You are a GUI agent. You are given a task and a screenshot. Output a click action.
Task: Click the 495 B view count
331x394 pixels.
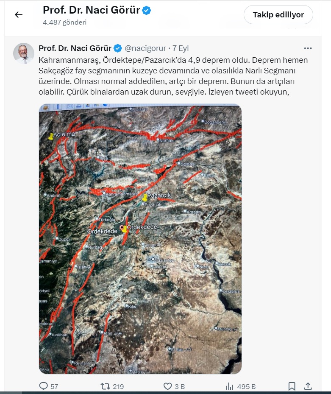[x=246, y=386]
